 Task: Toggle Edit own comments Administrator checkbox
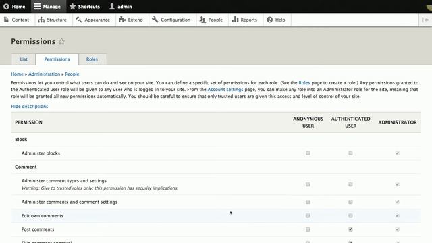[x=398, y=216]
